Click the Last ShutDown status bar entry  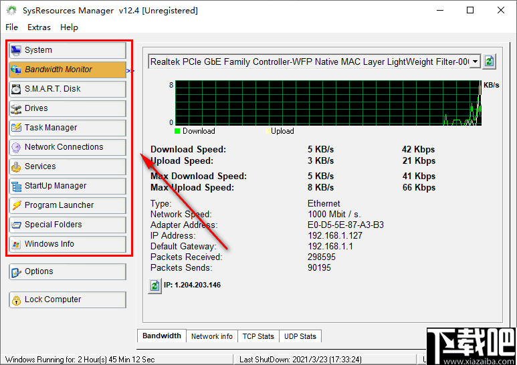tap(300, 360)
